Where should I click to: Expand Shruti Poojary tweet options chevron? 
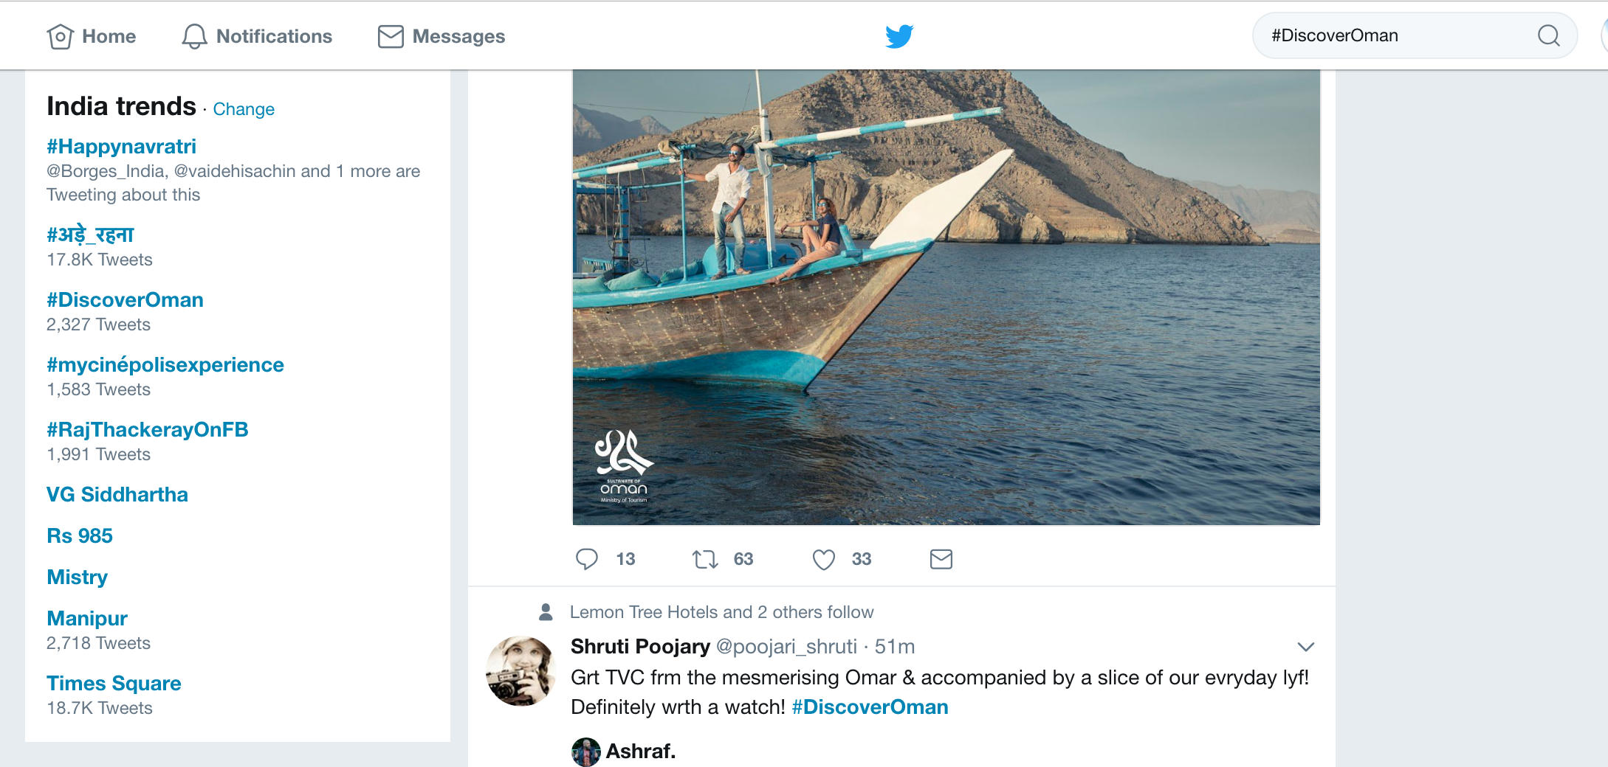coord(1305,647)
